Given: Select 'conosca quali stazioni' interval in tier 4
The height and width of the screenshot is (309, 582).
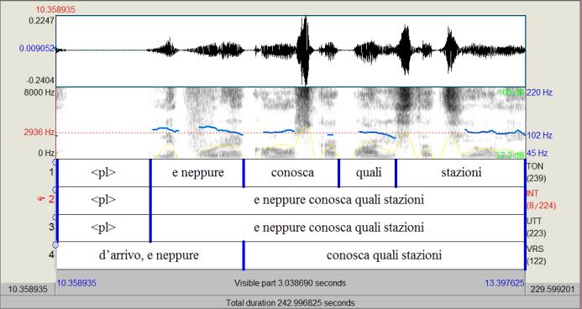Looking at the screenshot, I should [x=384, y=255].
